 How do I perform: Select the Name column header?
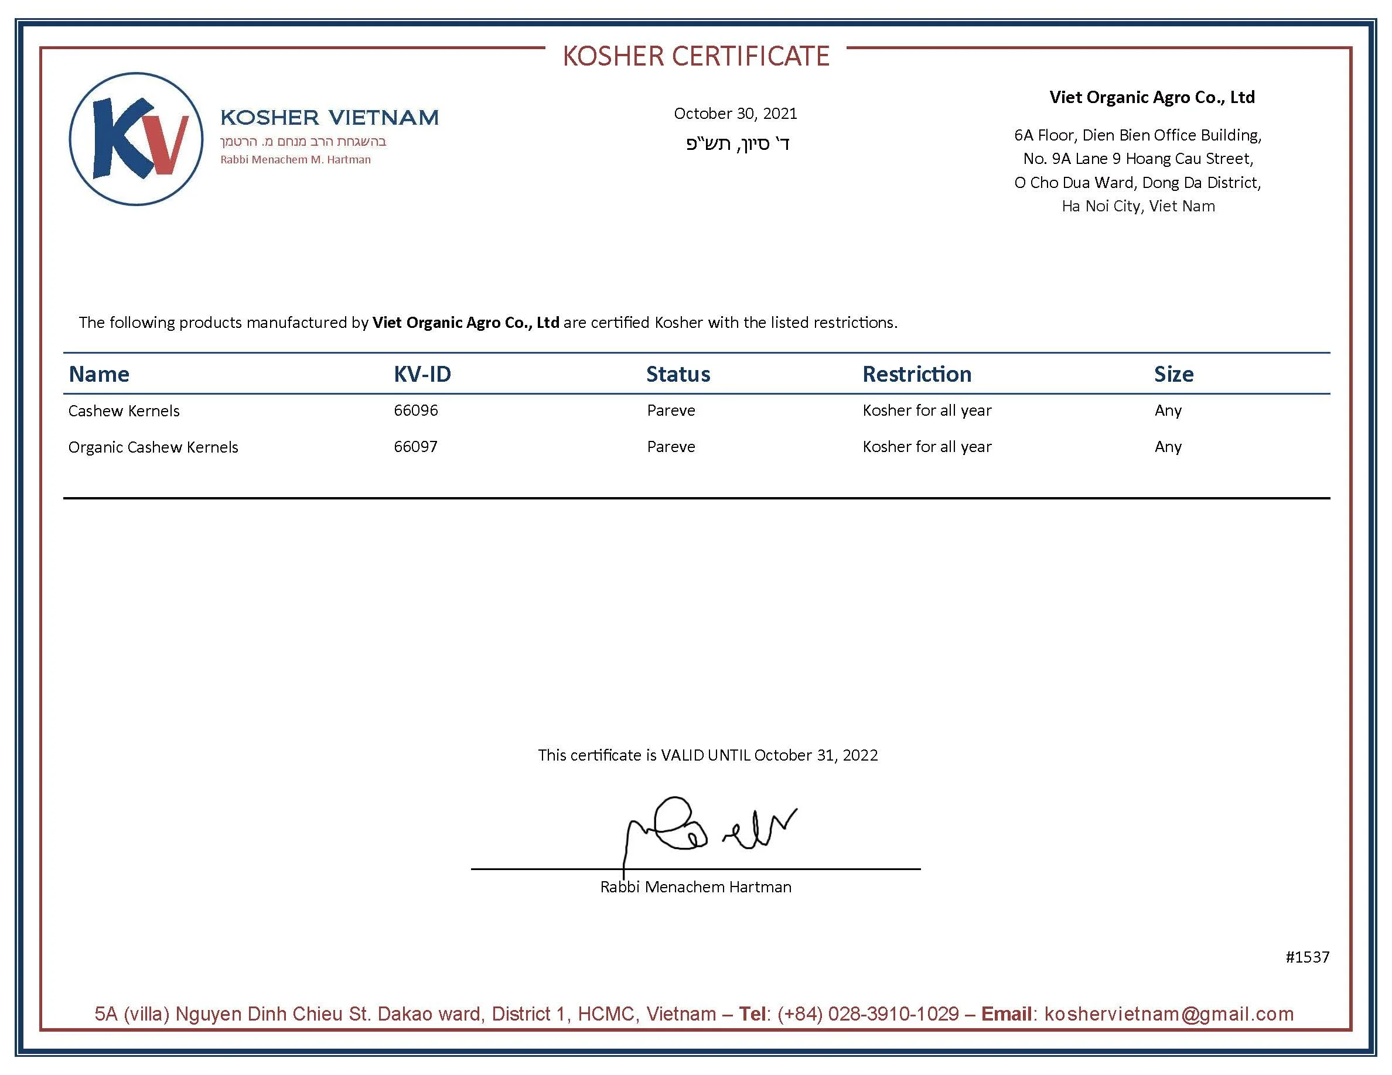(99, 374)
